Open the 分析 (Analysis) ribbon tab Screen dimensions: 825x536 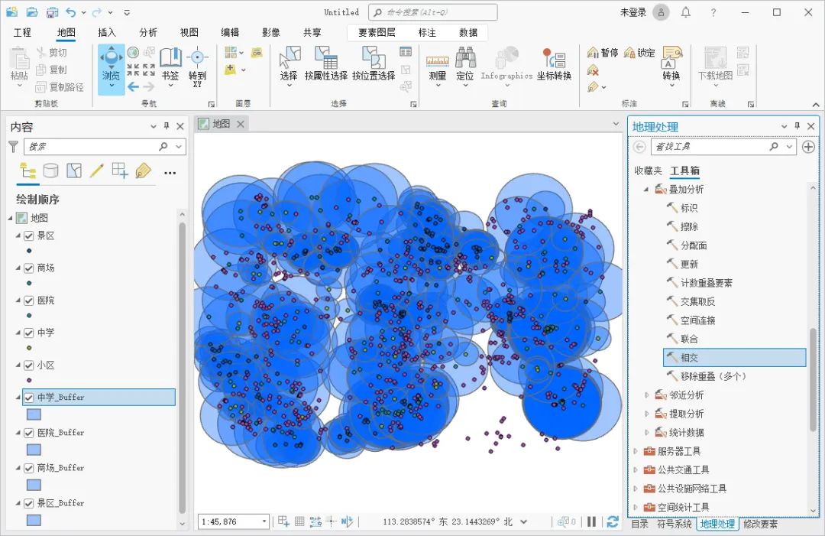[148, 33]
